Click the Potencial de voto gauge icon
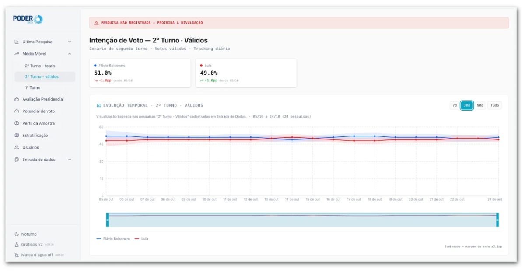 pos(17,111)
